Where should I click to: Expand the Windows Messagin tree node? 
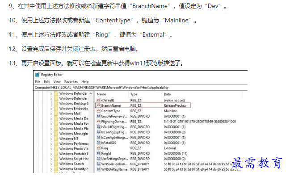[x=51, y=134]
